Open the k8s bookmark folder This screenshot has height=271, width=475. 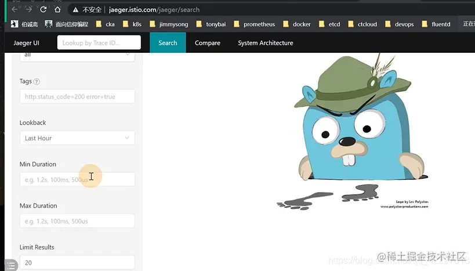click(x=132, y=24)
